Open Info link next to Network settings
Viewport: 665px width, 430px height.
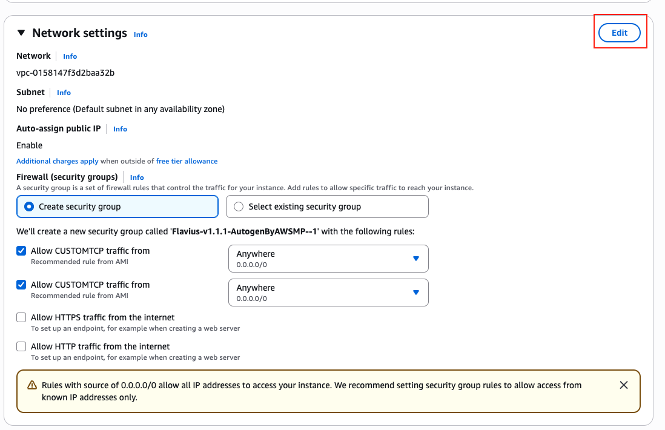[x=141, y=35]
